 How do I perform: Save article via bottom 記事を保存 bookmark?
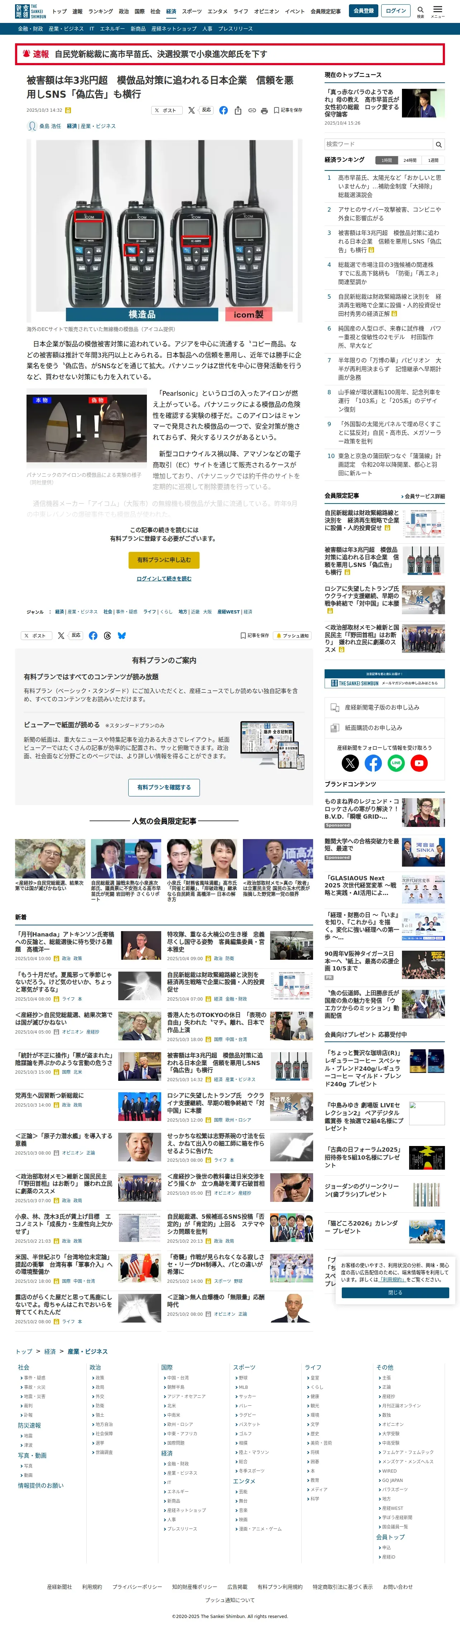pyautogui.click(x=254, y=636)
